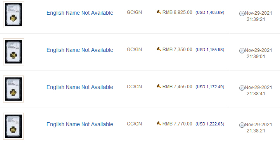Open coin thumbnail for the RMB 7,350.00 lot
The width and height of the screenshot is (280, 144).
click(14, 52)
